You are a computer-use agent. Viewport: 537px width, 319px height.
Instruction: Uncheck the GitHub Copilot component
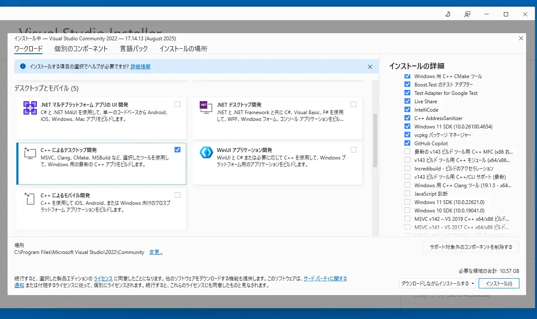click(x=407, y=143)
